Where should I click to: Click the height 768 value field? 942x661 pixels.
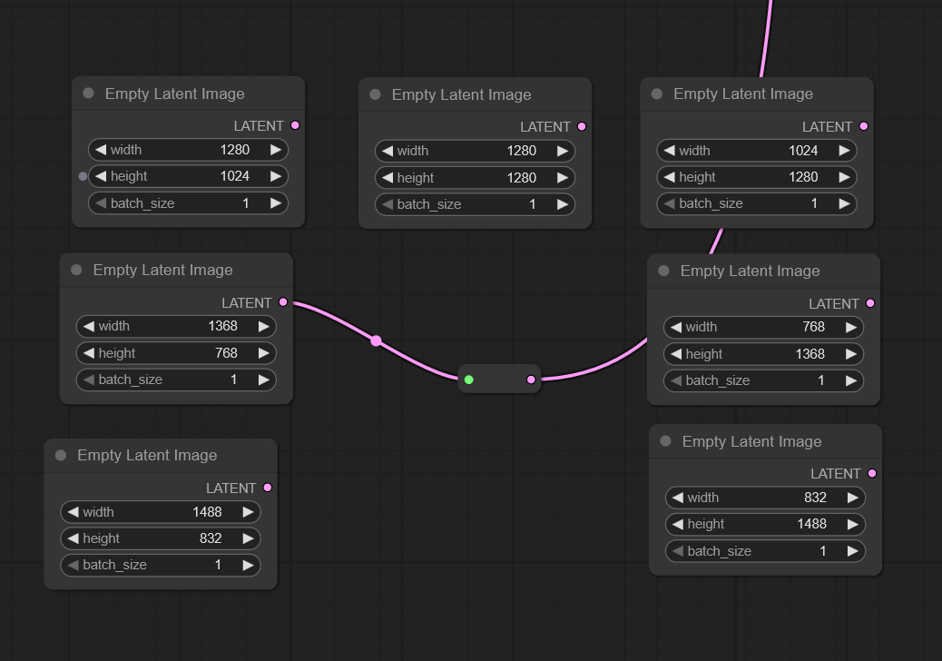(176, 352)
